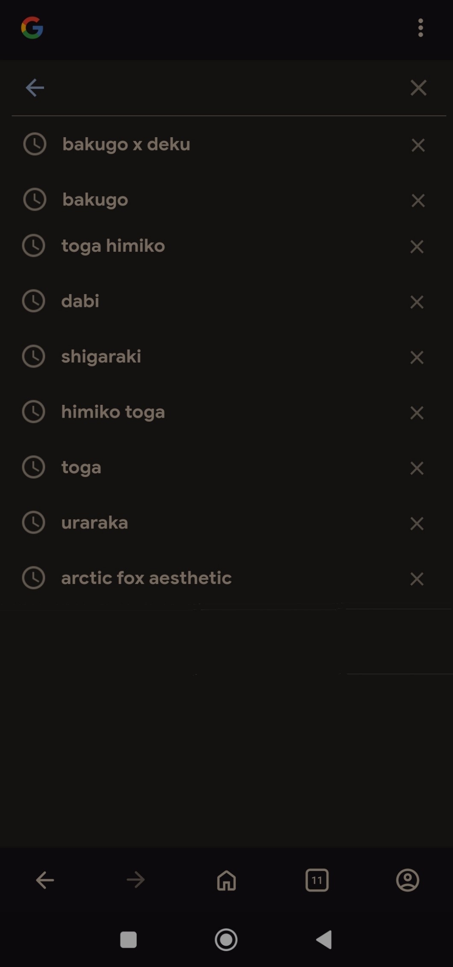Clear the search field with the X

click(x=418, y=88)
